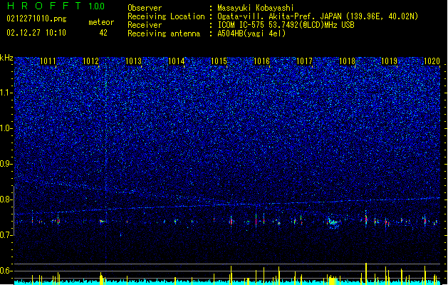Viewport: 448px width, 285px height.
Task: Click the ICOM IC-575 receiver frequency text
Action: click(286, 25)
